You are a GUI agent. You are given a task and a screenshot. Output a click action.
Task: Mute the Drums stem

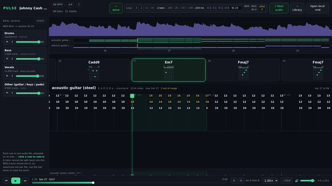[7, 42]
